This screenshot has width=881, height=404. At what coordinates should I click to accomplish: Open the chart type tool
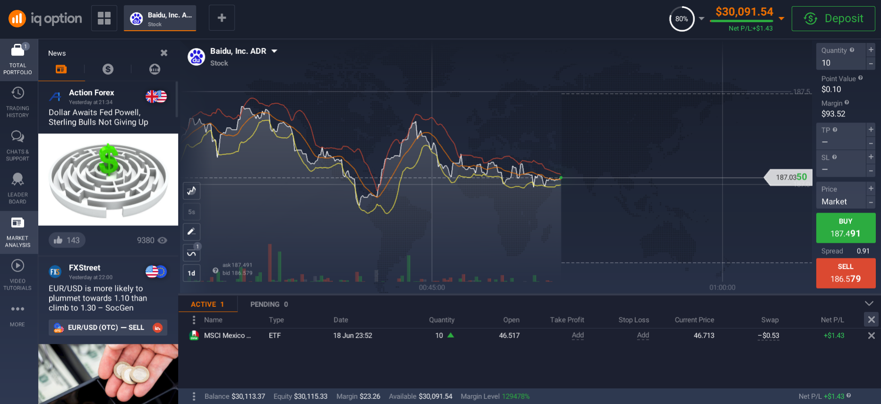191,190
